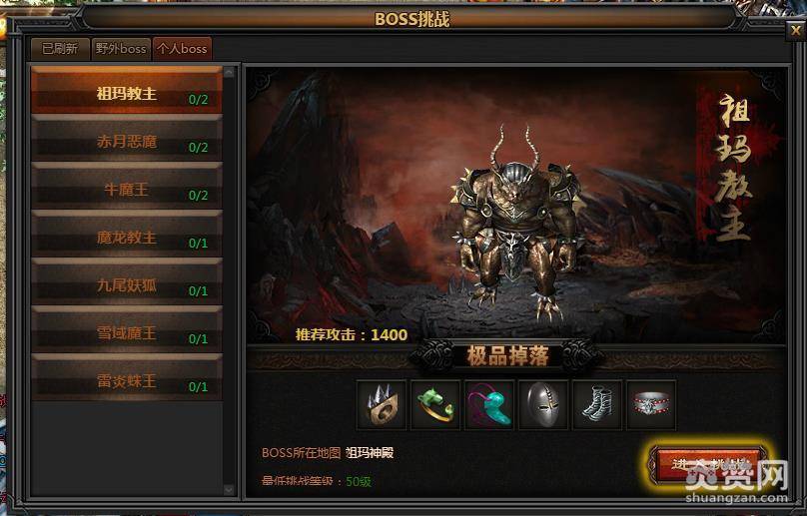Viewport: 807px width, 516px height.
Task: Select the 个人boss tab
Action: (x=182, y=49)
